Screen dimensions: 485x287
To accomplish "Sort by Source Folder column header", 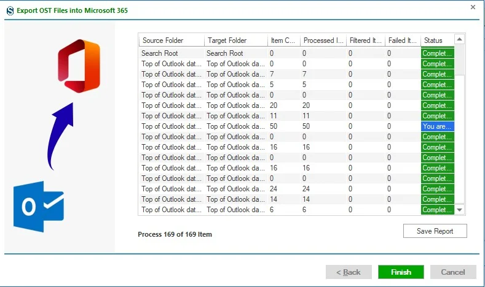I will tap(172, 40).
